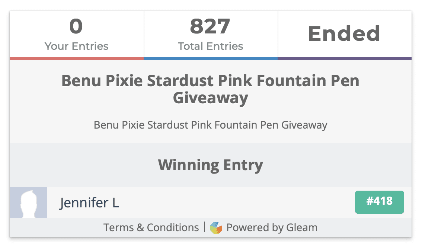This screenshot has height=249, width=422.
Task: Click the Winning Entry heading
Action: (211, 165)
